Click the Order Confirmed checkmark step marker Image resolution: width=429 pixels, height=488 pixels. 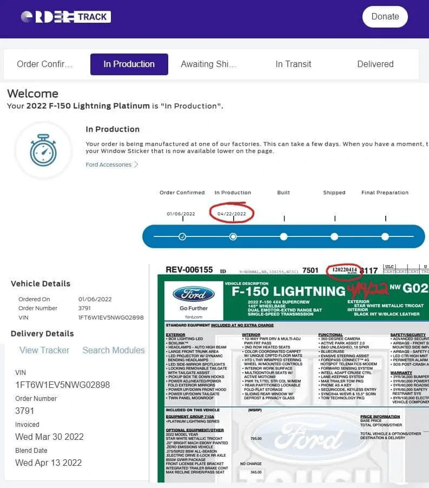(x=182, y=237)
